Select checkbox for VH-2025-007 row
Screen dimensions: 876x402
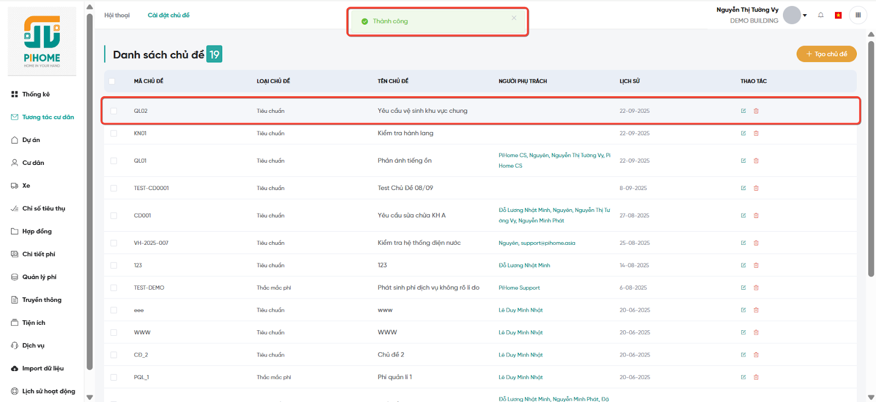[x=114, y=243]
